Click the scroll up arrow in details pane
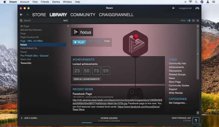Viewport: 219px width, 127px height. tap(198, 26)
